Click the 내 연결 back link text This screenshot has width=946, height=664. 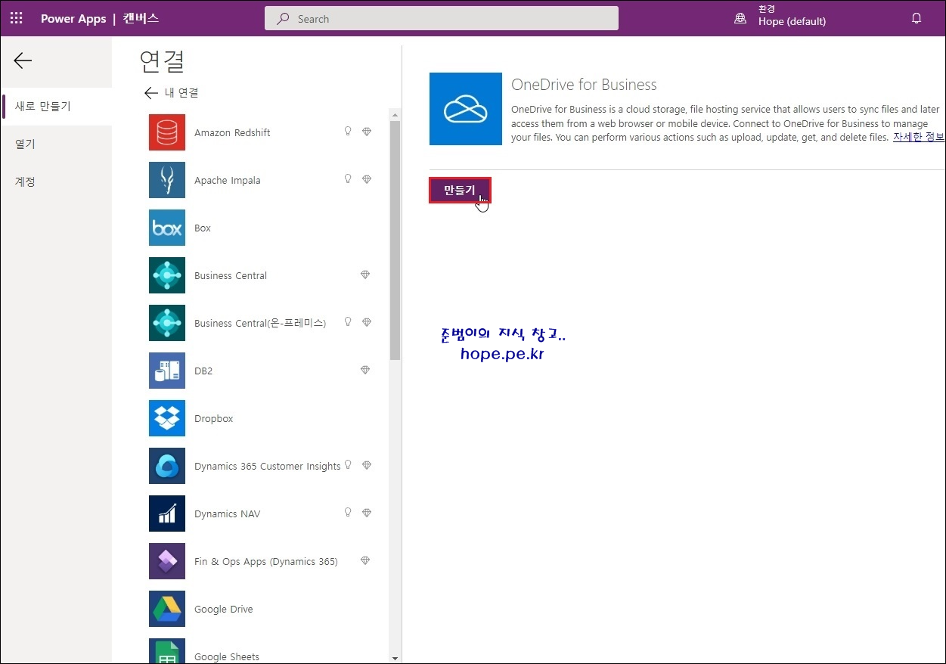click(181, 92)
